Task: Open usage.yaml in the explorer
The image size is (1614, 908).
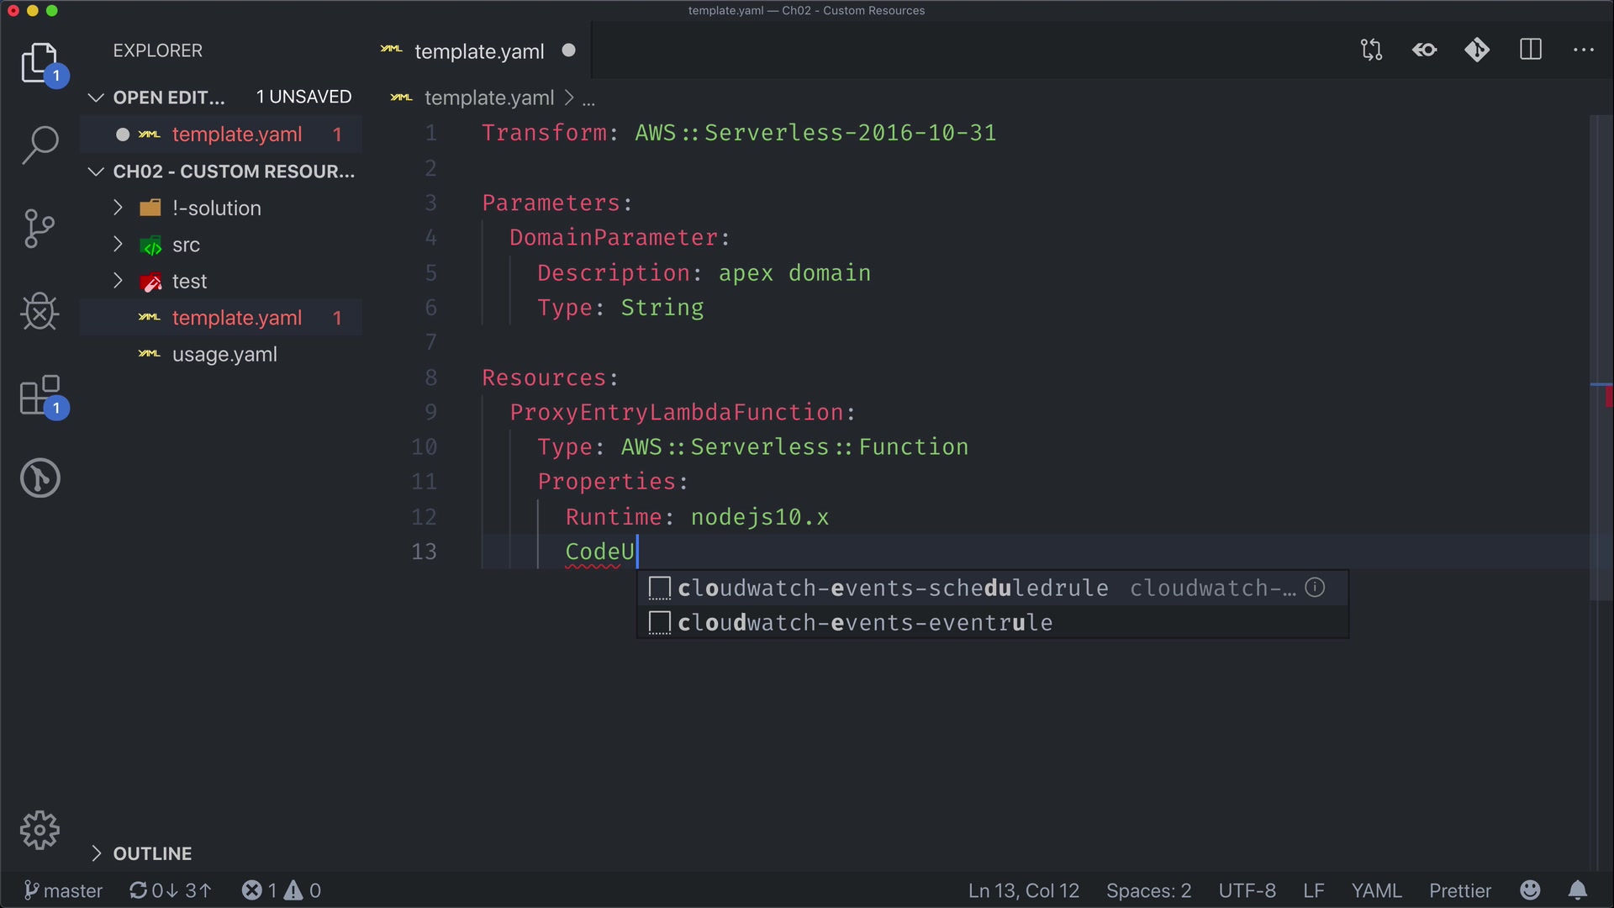Action: tap(224, 355)
